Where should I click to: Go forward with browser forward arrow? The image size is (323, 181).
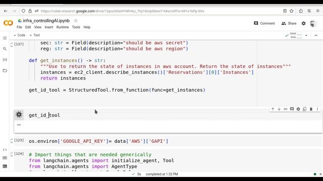14,11
